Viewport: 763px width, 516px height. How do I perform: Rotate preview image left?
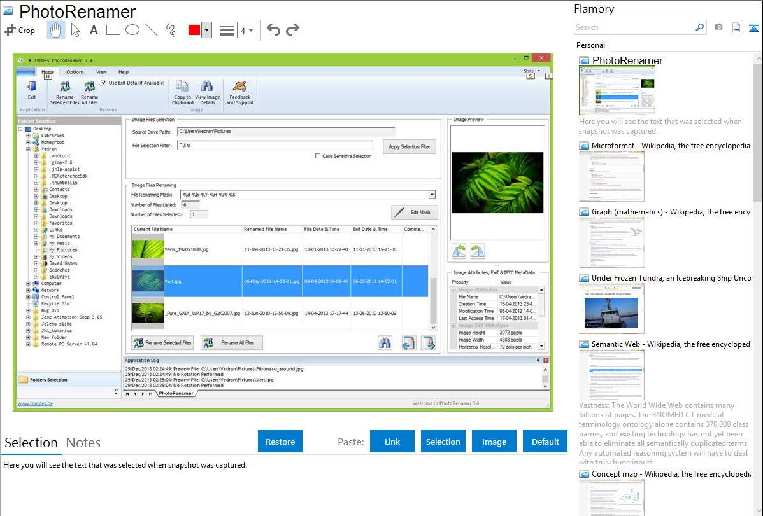coord(459,251)
